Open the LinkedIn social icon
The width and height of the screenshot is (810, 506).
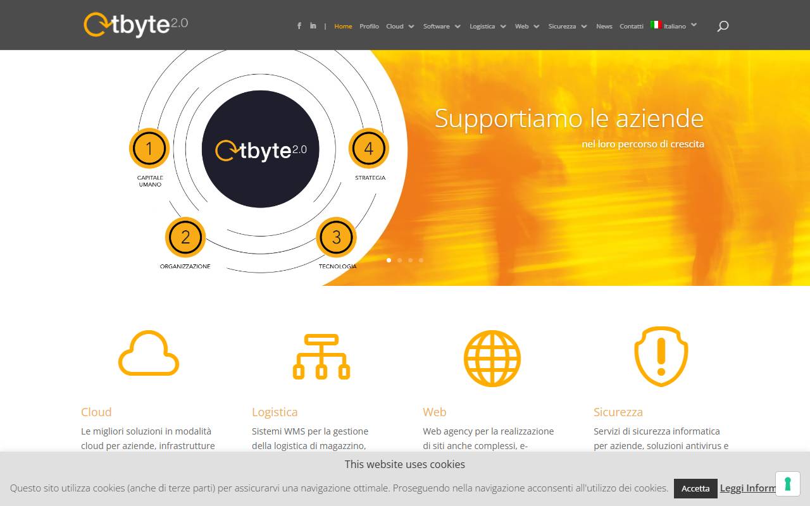(313, 26)
